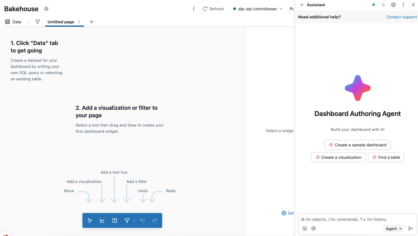Screen dimensions: 418x236
Task: Open Assistant settings gear icon
Action: coord(393,5)
